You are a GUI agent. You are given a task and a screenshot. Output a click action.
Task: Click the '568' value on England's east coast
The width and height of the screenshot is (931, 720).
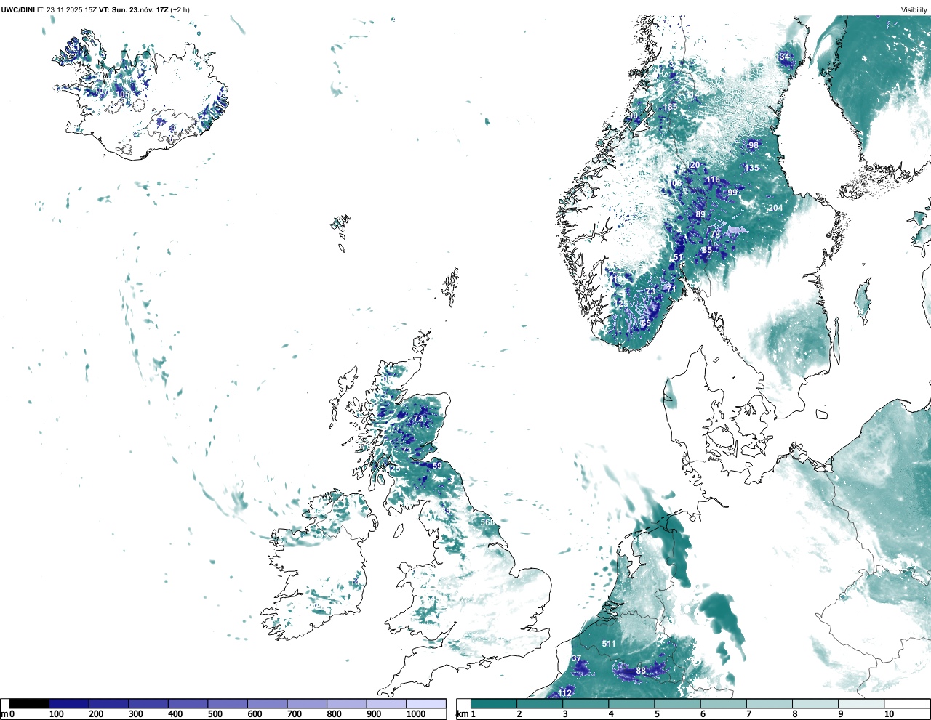point(487,522)
